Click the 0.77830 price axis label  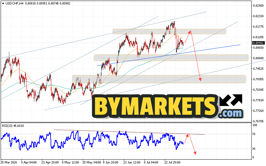[x=258, y=100]
